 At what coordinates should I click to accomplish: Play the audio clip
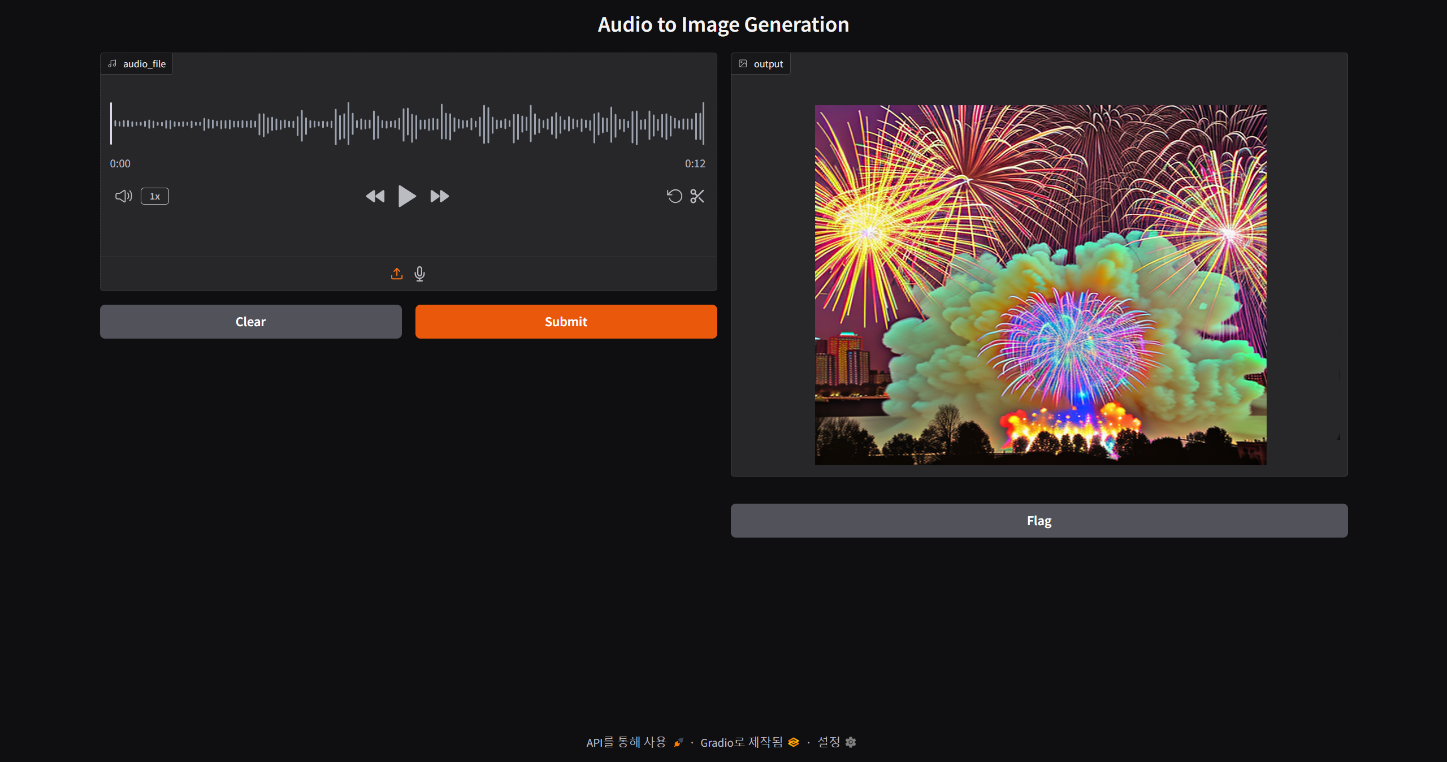[407, 196]
